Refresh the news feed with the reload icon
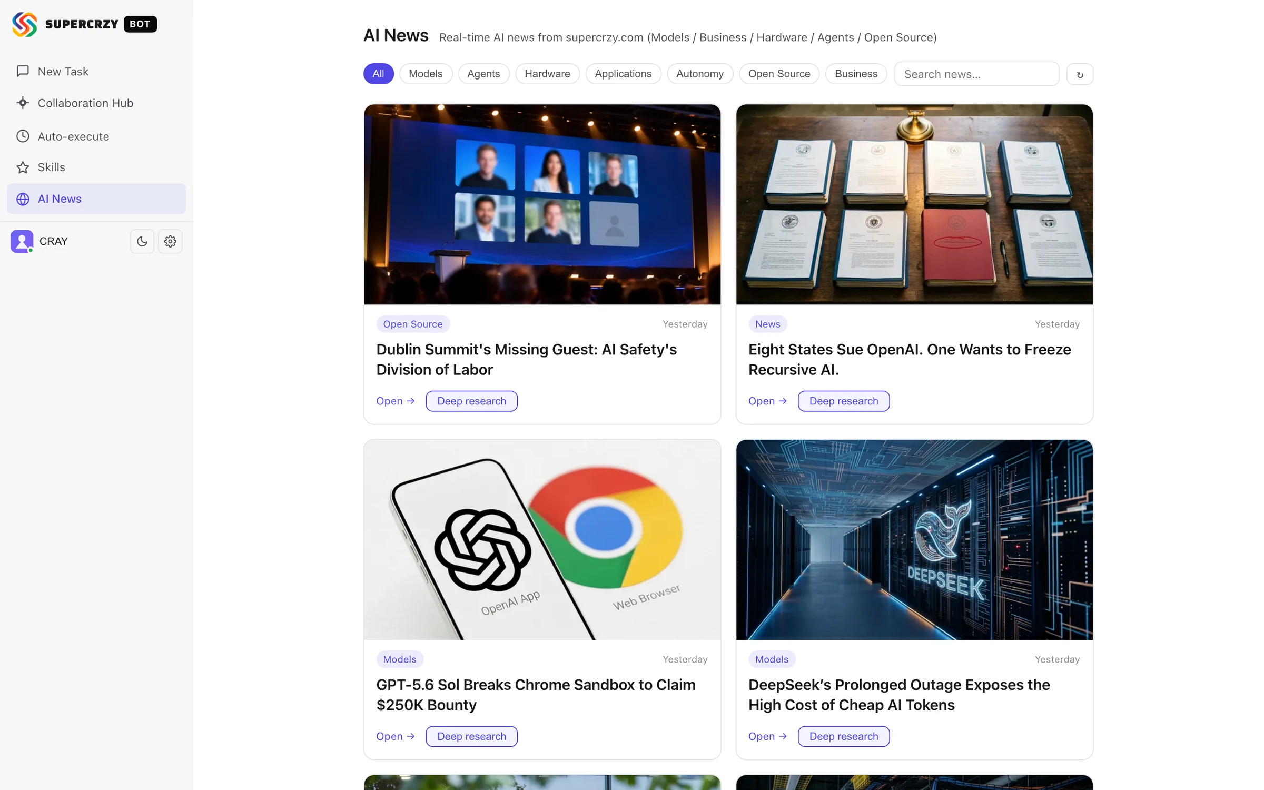The image size is (1264, 790). [x=1080, y=74]
